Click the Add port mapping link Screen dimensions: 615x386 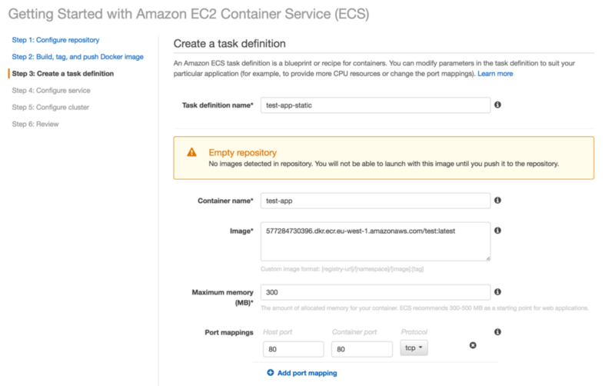point(307,373)
